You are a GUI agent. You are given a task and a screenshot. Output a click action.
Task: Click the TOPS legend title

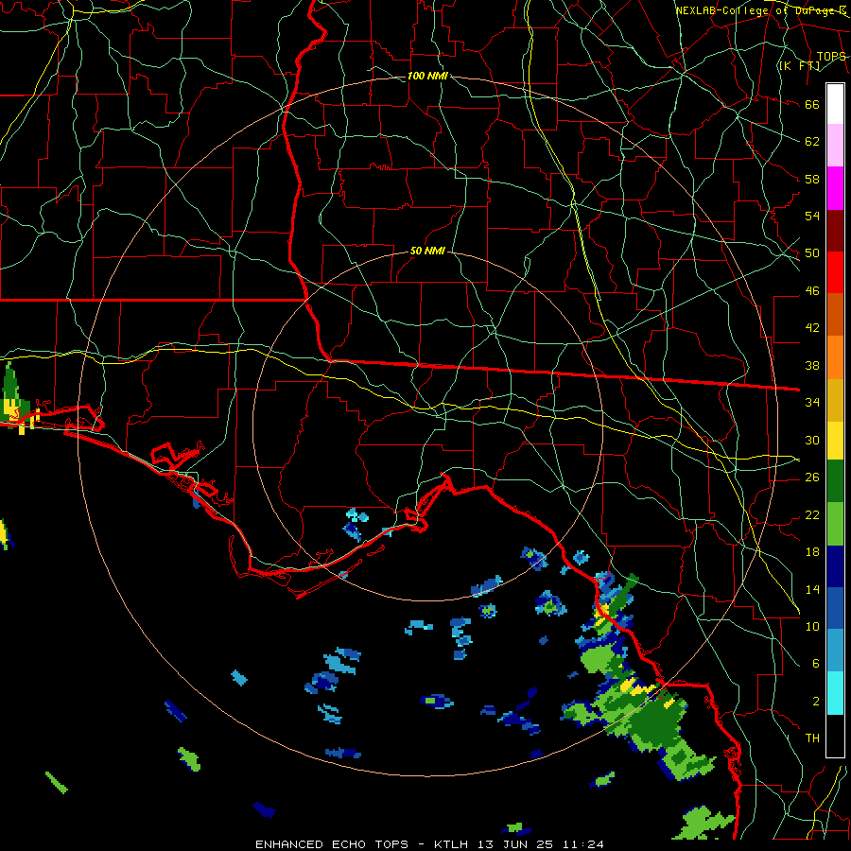pos(831,57)
